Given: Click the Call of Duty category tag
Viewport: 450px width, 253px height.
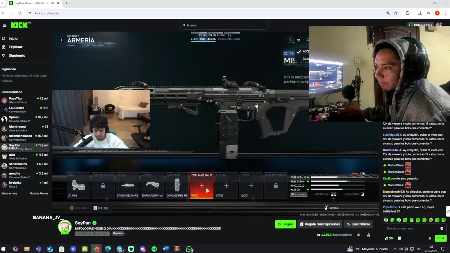Looking at the screenshot, I should tap(92, 233).
